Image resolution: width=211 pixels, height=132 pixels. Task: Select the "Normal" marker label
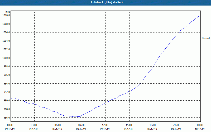(x=206, y=39)
